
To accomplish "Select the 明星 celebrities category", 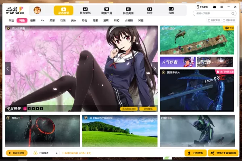I will tap(95, 21).
